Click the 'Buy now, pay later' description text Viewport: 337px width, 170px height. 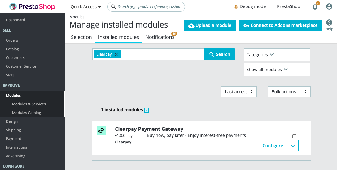point(196,135)
